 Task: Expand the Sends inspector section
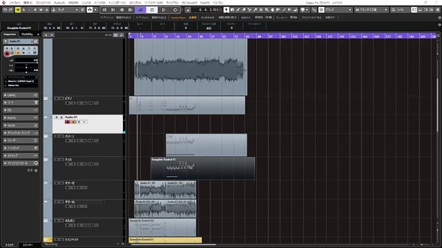tap(20, 125)
